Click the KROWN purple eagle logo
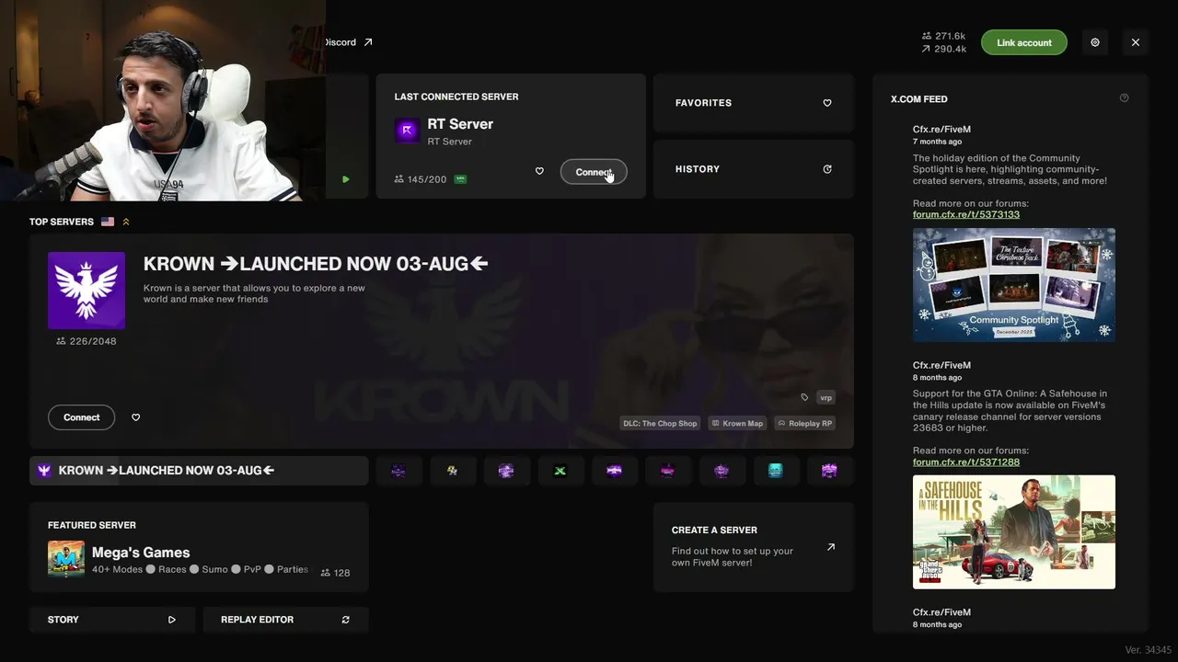The height and width of the screenshot is (662, 1178). (87, 291)
